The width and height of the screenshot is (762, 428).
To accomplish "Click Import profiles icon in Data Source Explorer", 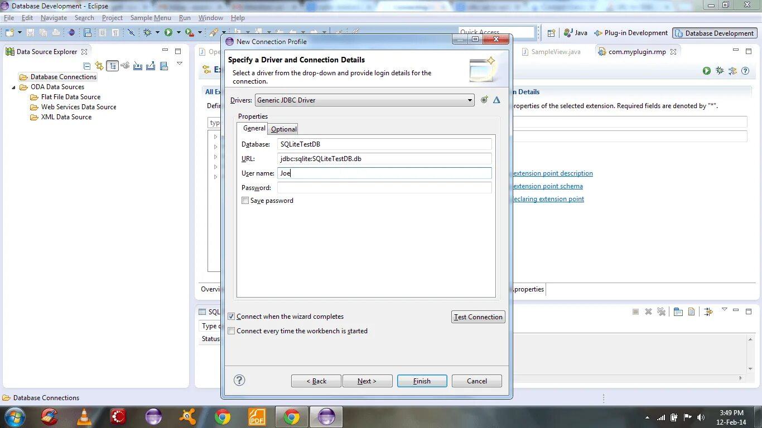I will pos(138,66).
